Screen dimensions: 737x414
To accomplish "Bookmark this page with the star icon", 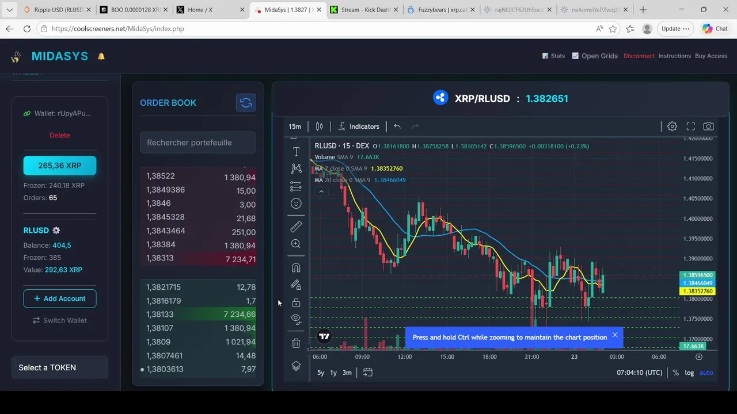I will click(x=613, y=29).
